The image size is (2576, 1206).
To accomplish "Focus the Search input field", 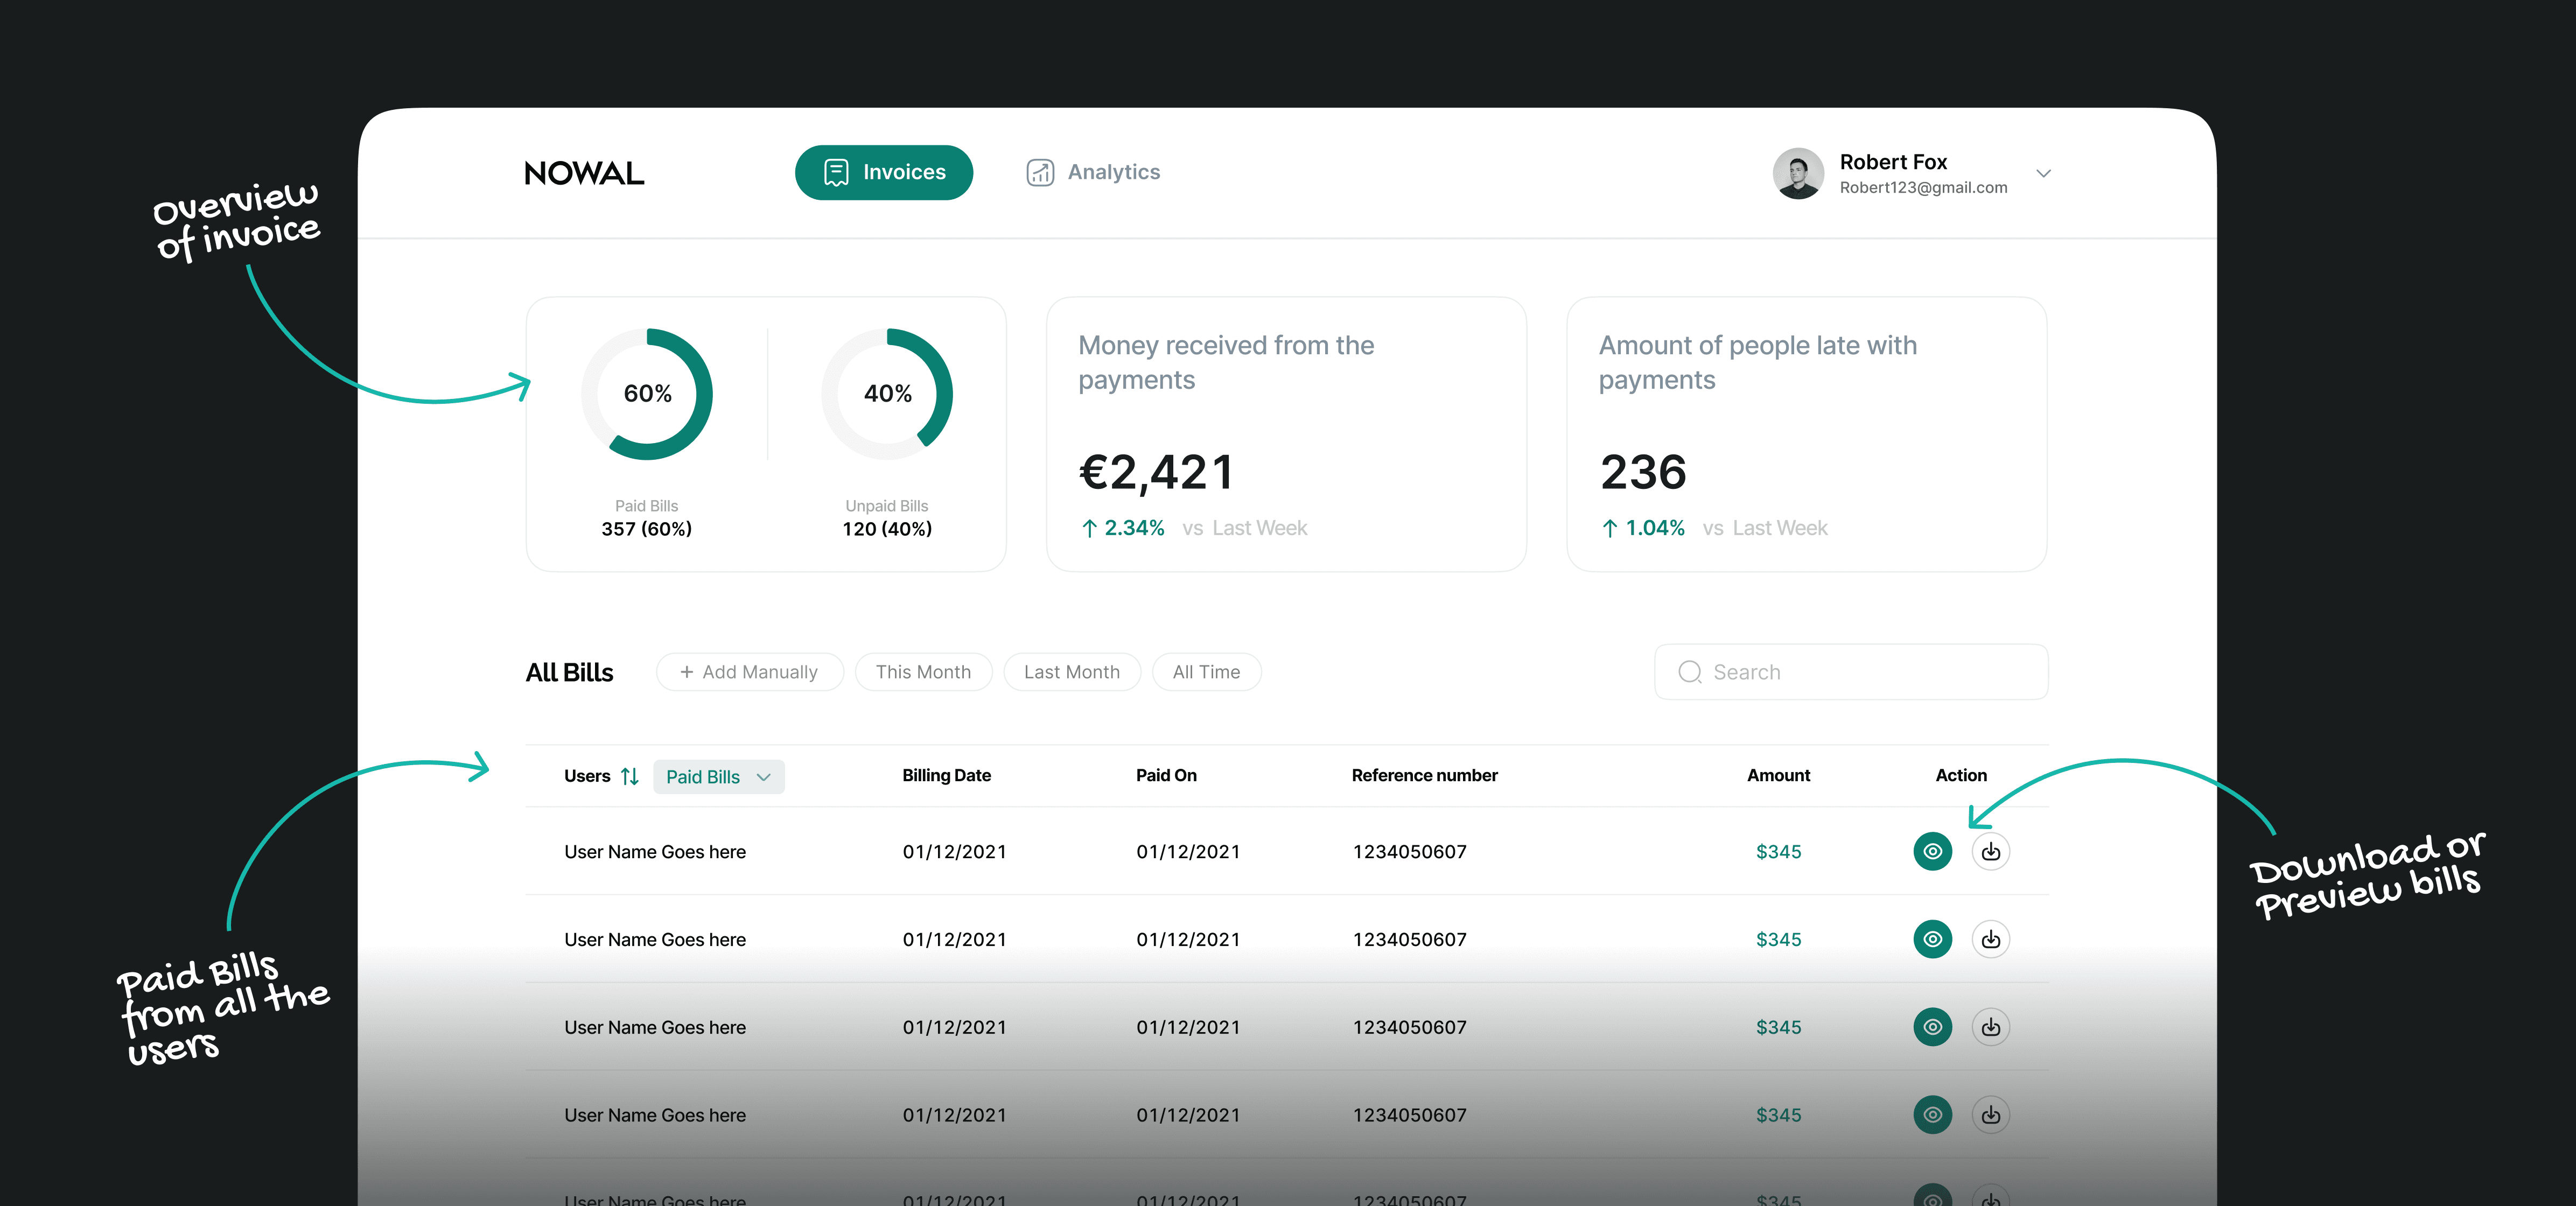I will [x=1851, y=672].
